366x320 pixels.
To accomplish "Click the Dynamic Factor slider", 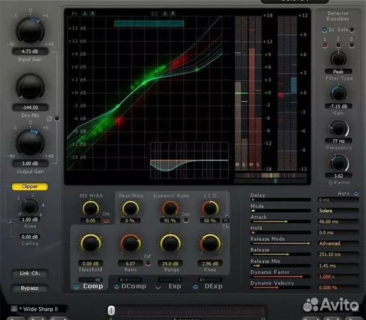I will coord(280,277).
